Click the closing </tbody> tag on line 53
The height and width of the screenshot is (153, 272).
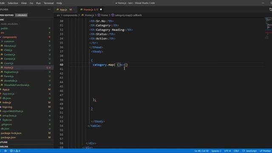[98, 122]
